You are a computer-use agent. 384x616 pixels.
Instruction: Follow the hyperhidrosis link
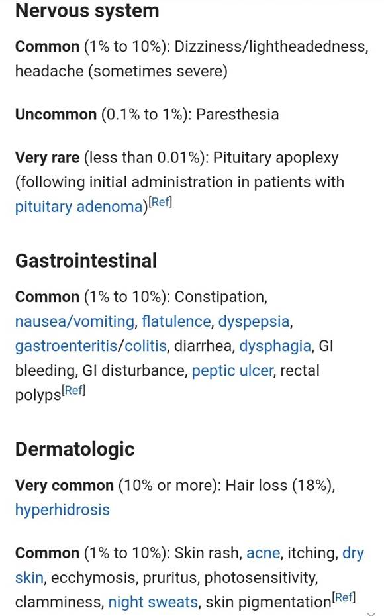pyautogui.click(x=62, y=509)
